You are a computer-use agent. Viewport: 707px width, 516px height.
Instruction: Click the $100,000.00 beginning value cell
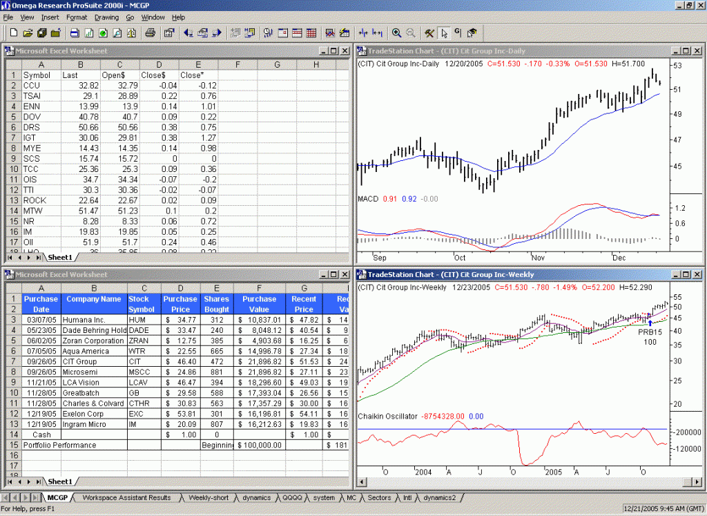(260, 445)
